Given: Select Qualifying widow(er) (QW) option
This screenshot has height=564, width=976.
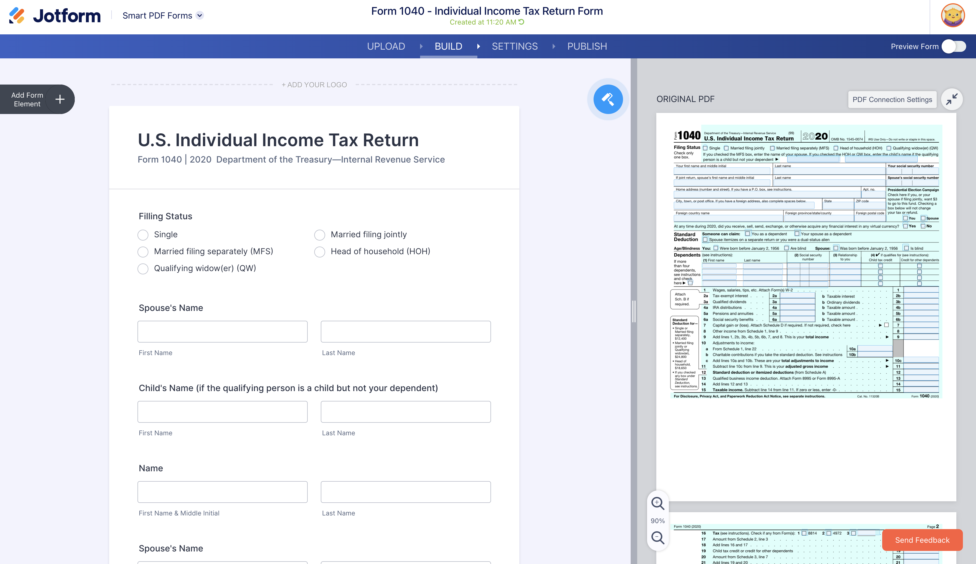Looking at the screenshot, I should coord(143,269).
